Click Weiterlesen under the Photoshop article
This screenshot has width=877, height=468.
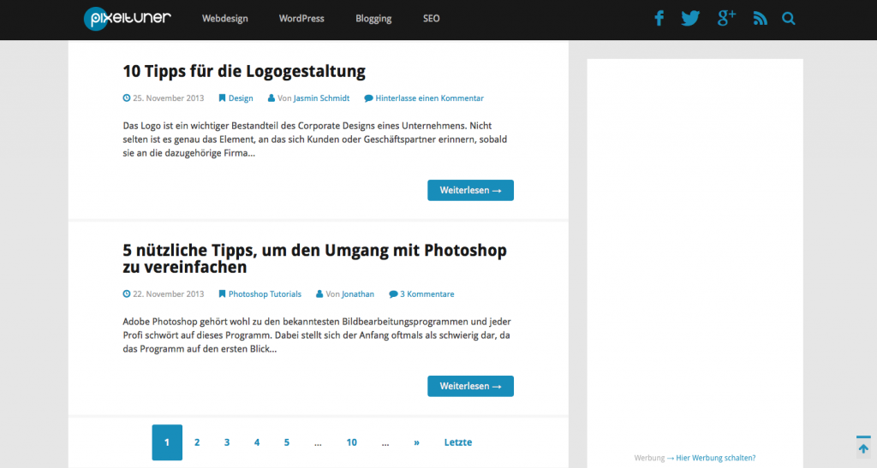pyautogui.click(x=470, y=386)
